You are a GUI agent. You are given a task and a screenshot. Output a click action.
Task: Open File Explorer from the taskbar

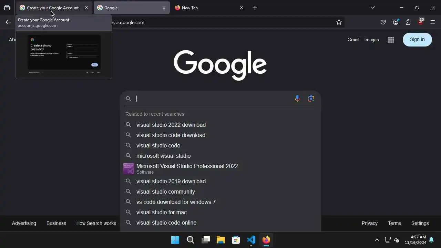pyautogui.click(x=221, y=240)
